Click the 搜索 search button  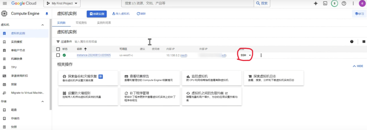(262, 4)
